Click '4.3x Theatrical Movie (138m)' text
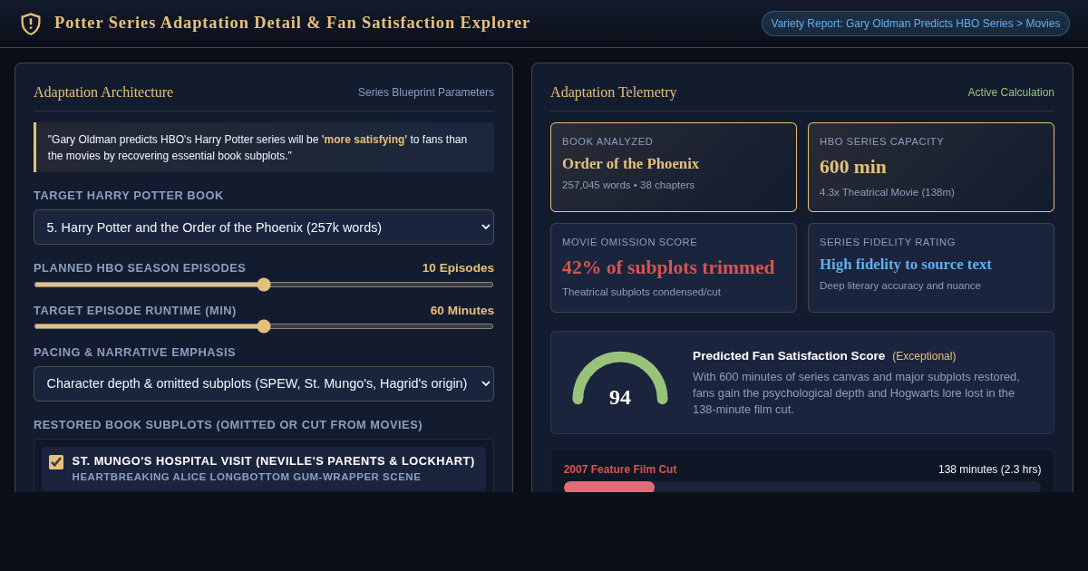The height and width of the screenshot is (571, 1088). click(887, 192)
